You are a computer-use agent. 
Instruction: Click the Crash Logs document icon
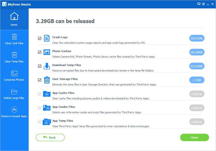(x=47, y=38)
